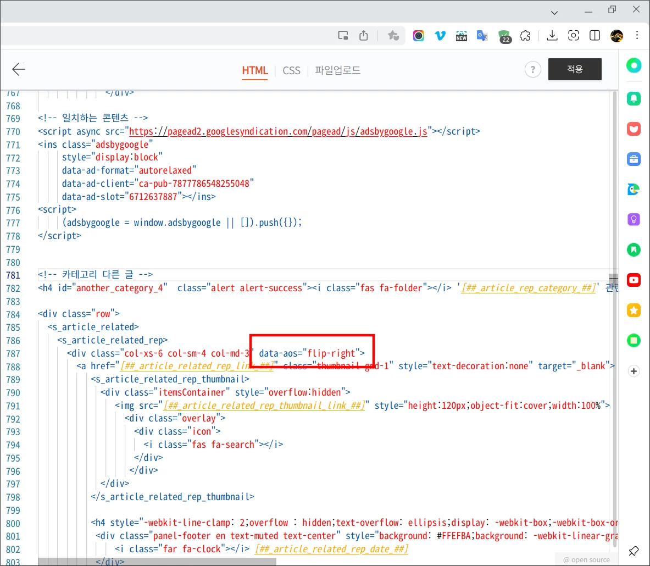This screenshot has height=566, width=650.
Task: Click the screenshot capture icon
Action: point(573,36)
